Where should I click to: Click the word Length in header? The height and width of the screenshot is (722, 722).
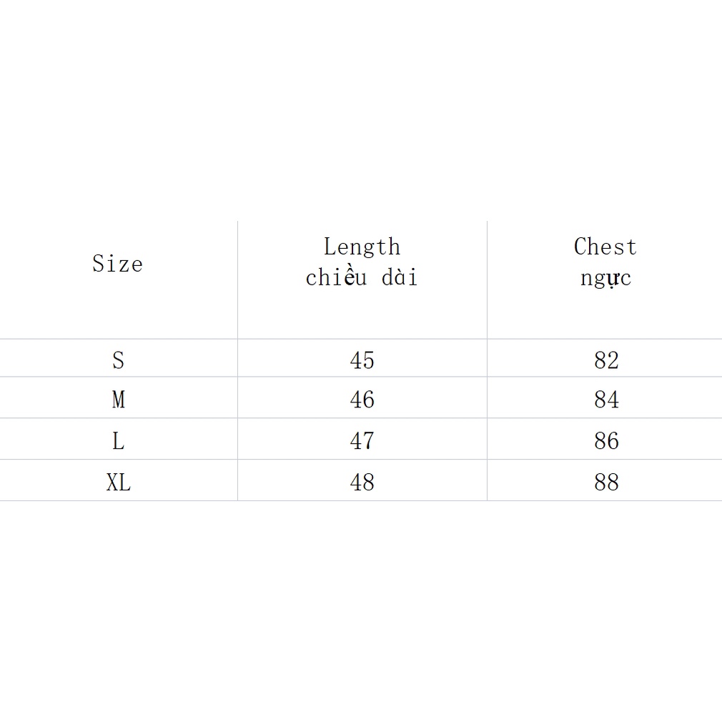point(362,247)
